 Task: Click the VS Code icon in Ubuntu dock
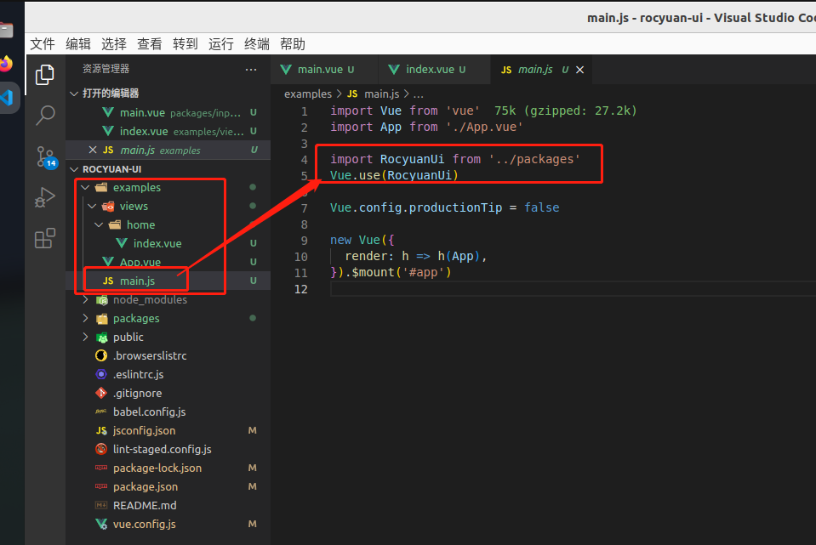(7, 97)
